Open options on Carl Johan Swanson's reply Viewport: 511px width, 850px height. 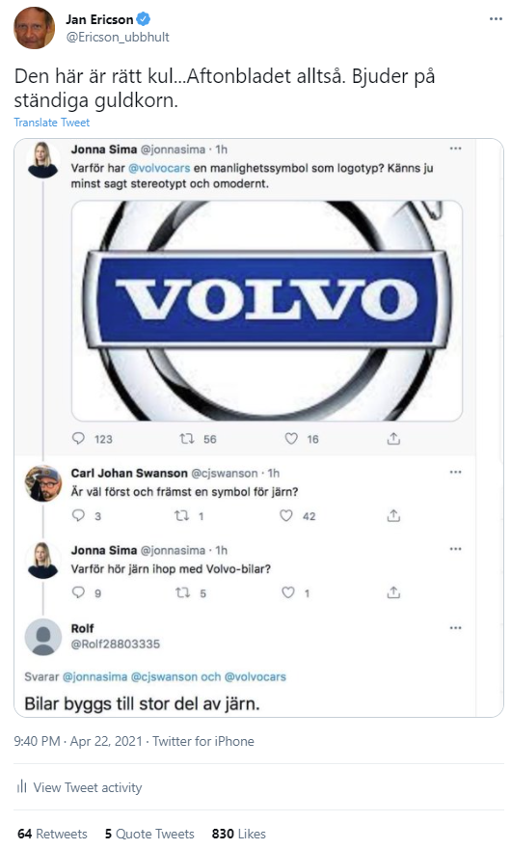[455, 472]
